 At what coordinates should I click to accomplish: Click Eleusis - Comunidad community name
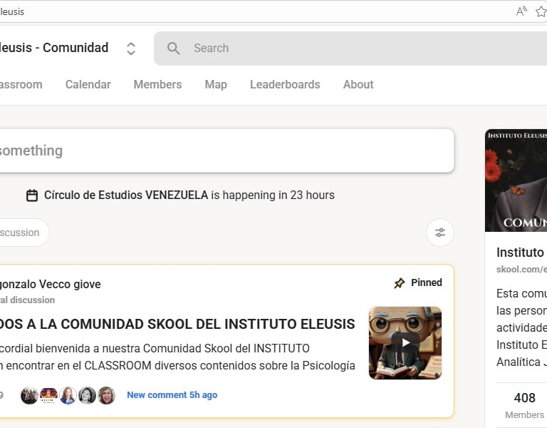[54, 48]
